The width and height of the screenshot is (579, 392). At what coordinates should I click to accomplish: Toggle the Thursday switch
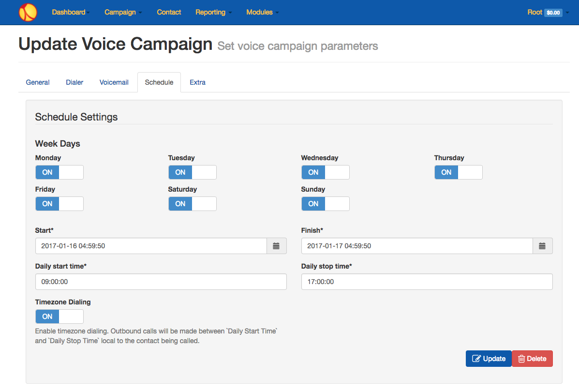[x=458, y=172]
